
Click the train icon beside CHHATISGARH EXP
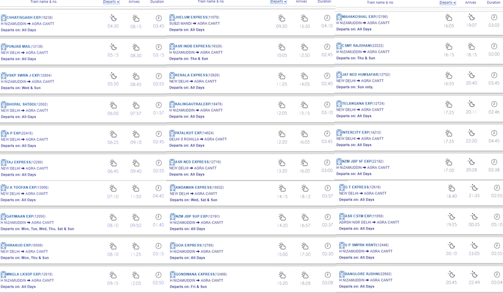point(4,18)
